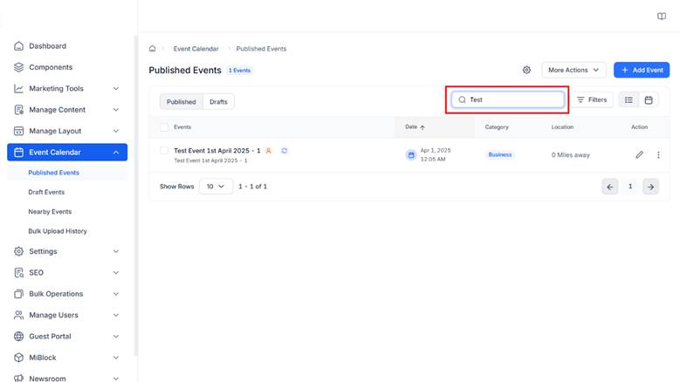The width and height of the screenshot is (680, 382).
Task: Select all events via header checkbox
Action: point(164,127)
